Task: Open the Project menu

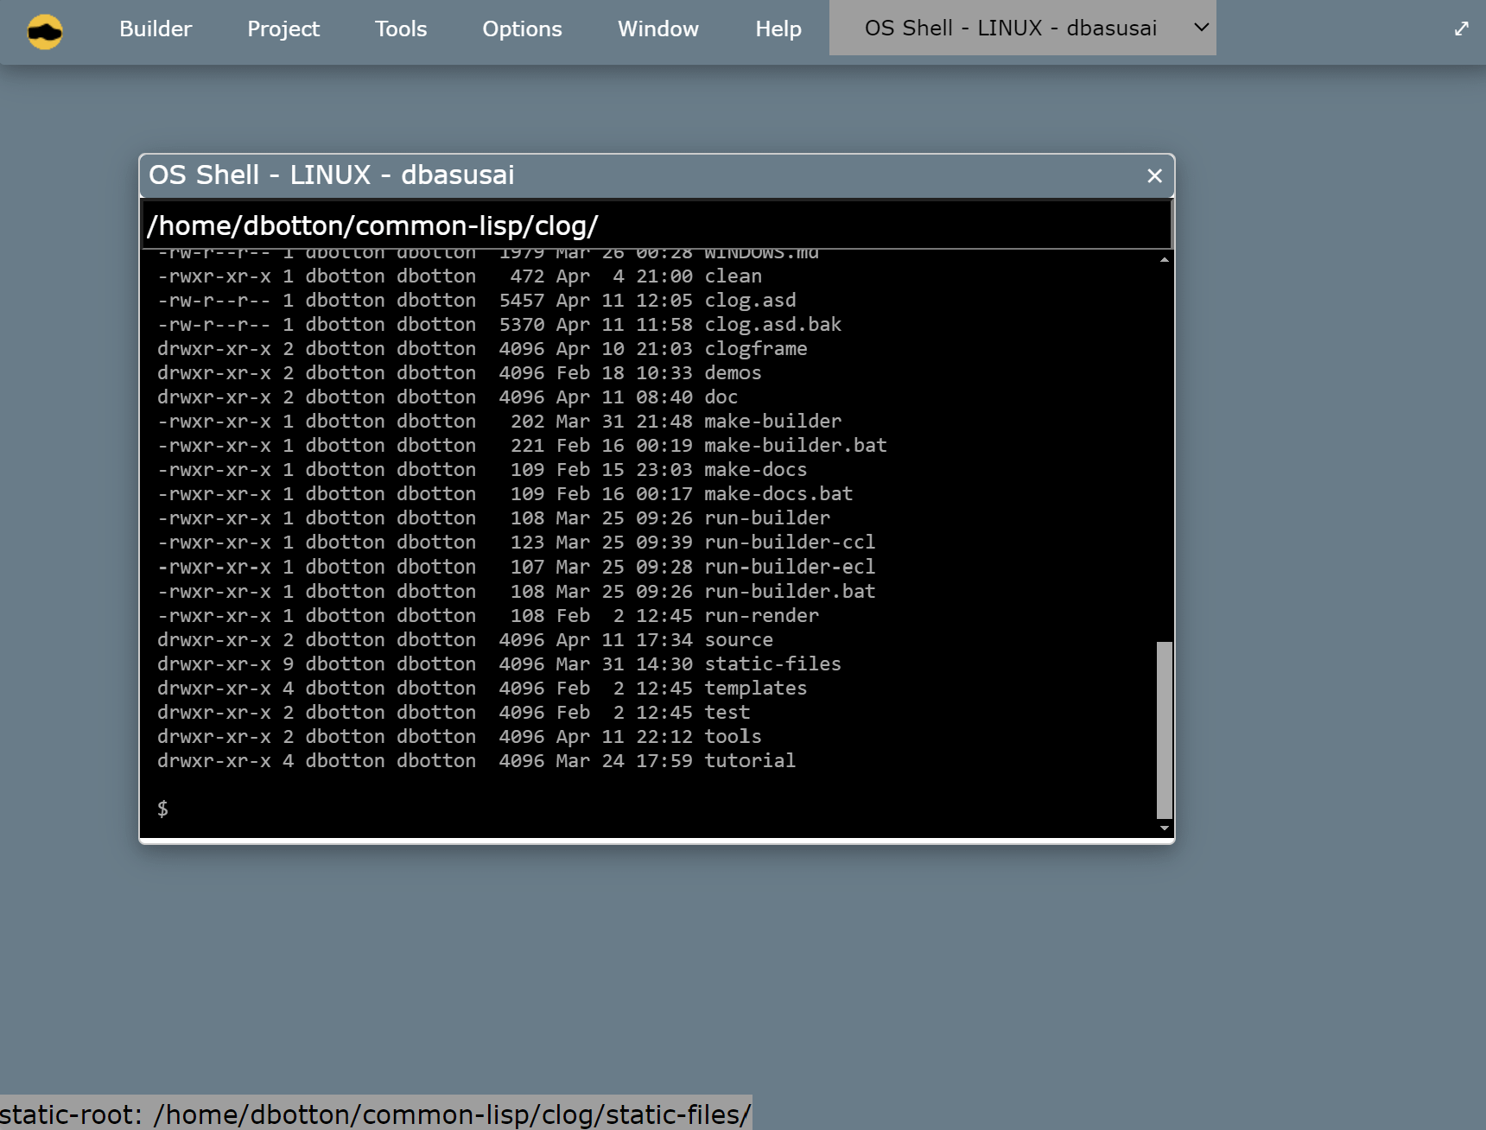Action: click(283, 29)
